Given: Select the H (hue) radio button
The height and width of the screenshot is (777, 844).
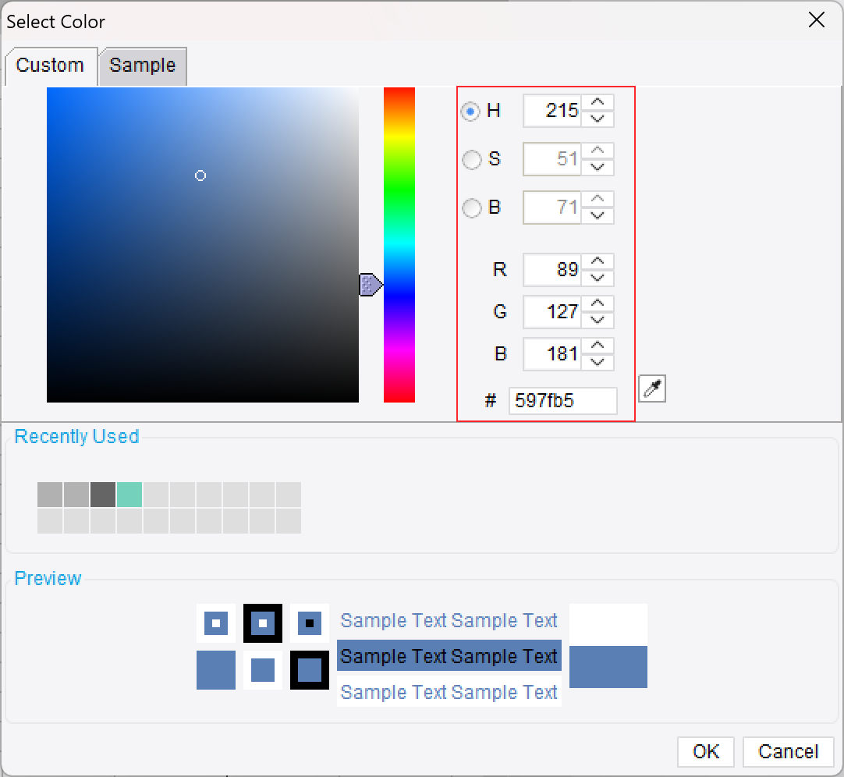Looking at the screenshot, I should (x=470, y=112).
